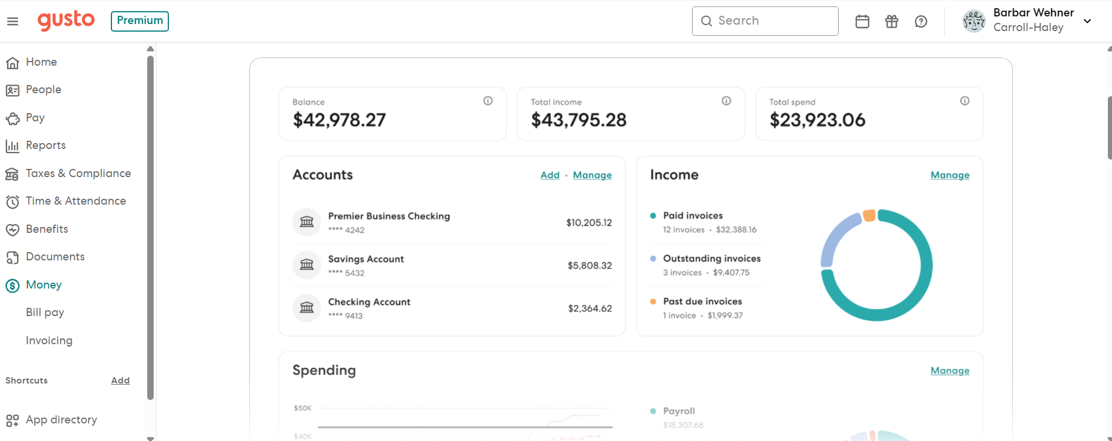1112x441 pixels.
Task: Open the Reports section
Action: tap(46, 145)
